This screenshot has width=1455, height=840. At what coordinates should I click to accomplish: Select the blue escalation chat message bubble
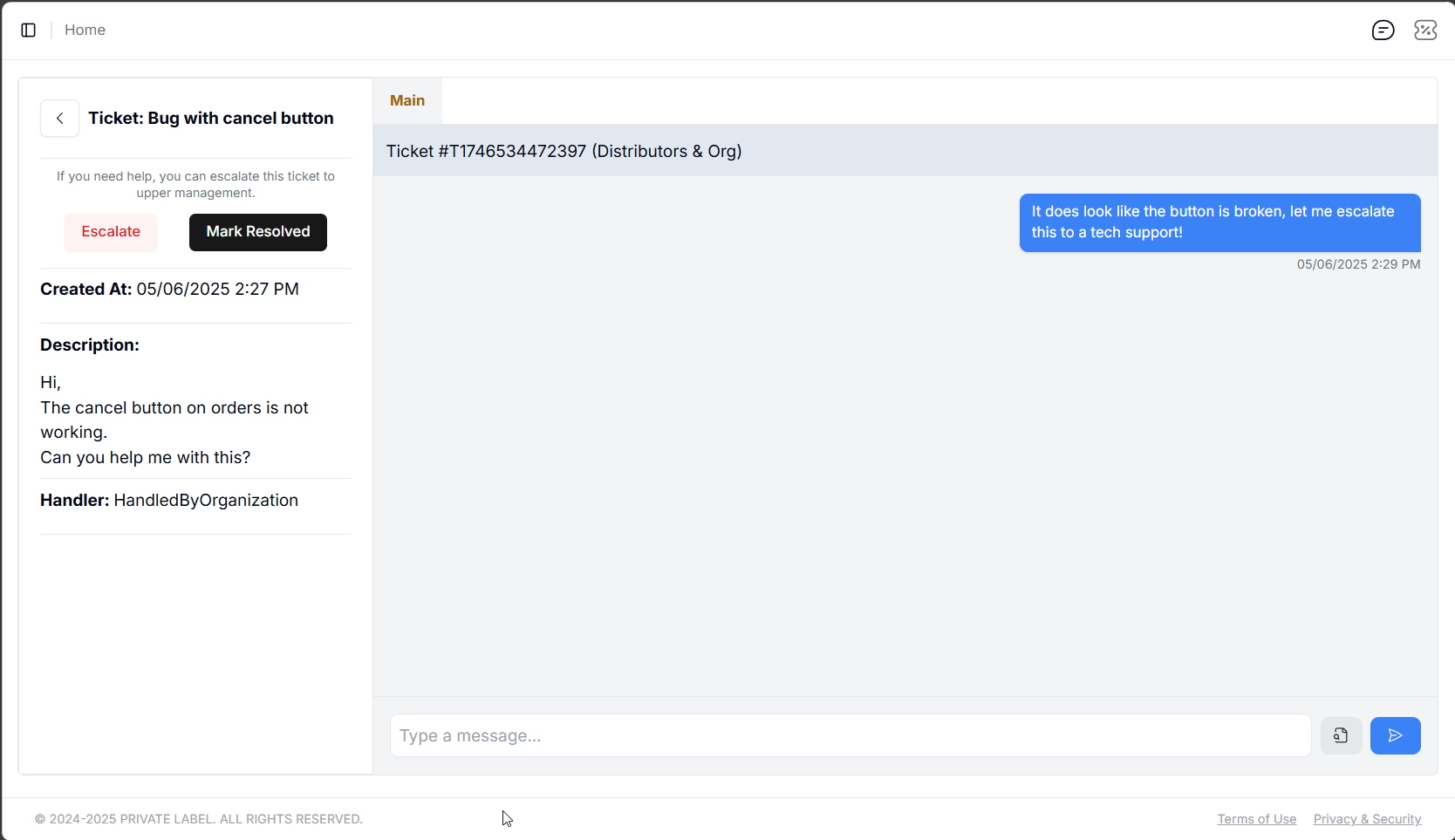1219,222
